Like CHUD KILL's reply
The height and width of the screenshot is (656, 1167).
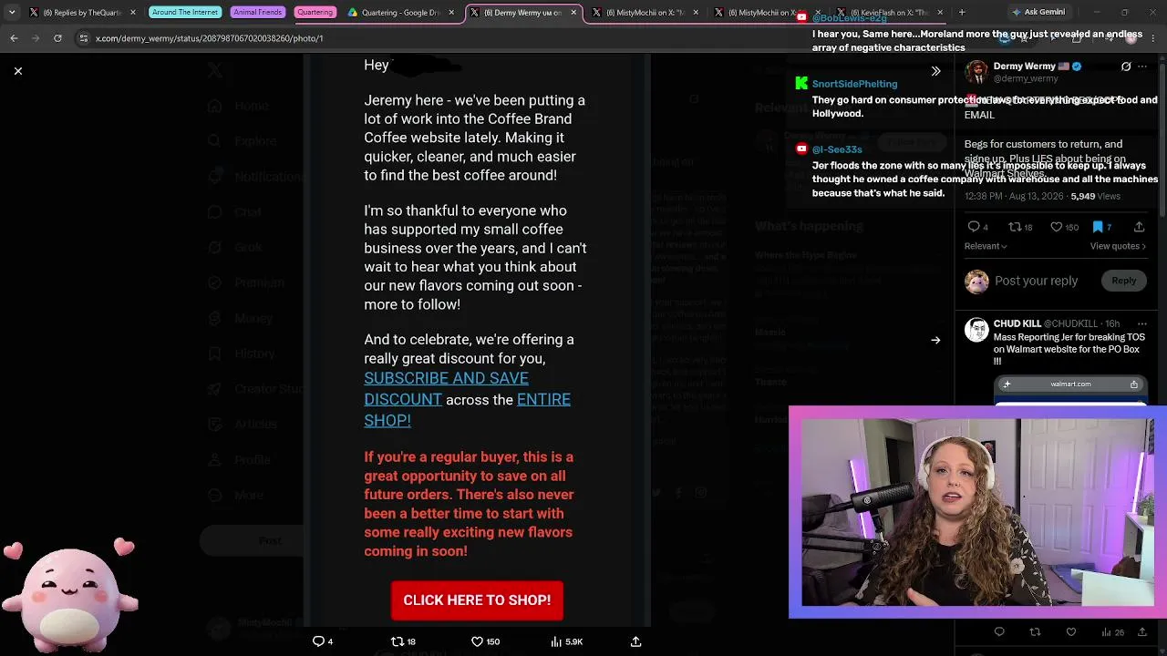(1070, 632)
